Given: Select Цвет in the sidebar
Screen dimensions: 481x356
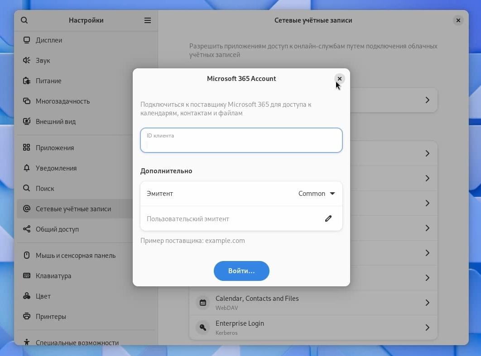Looking at the screenshot, I should (x=86, y=296).
